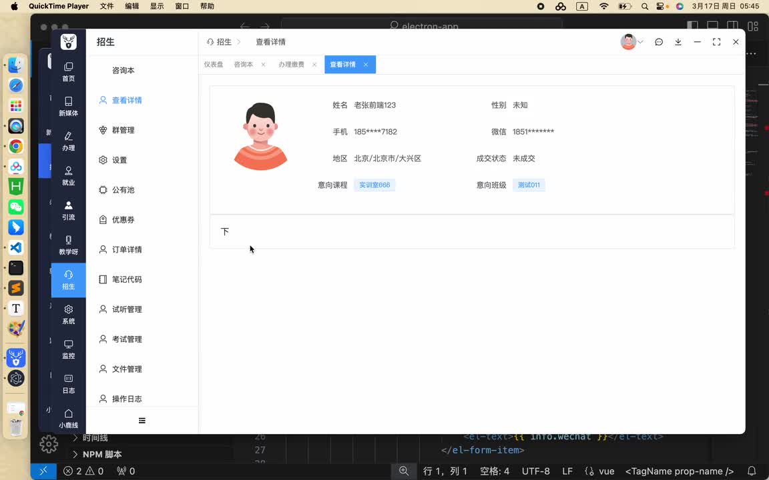Image resolution: width=769 pixels, height=480 pixels.
Task: Open the 文件 menu in menu bar
Action: coord(106,7)
